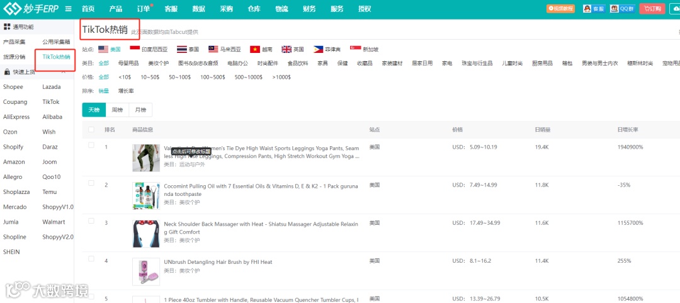Image resolution: width=680 pixels, height=303 pixels.
Task: Sort by 销量
Action: 104,91
